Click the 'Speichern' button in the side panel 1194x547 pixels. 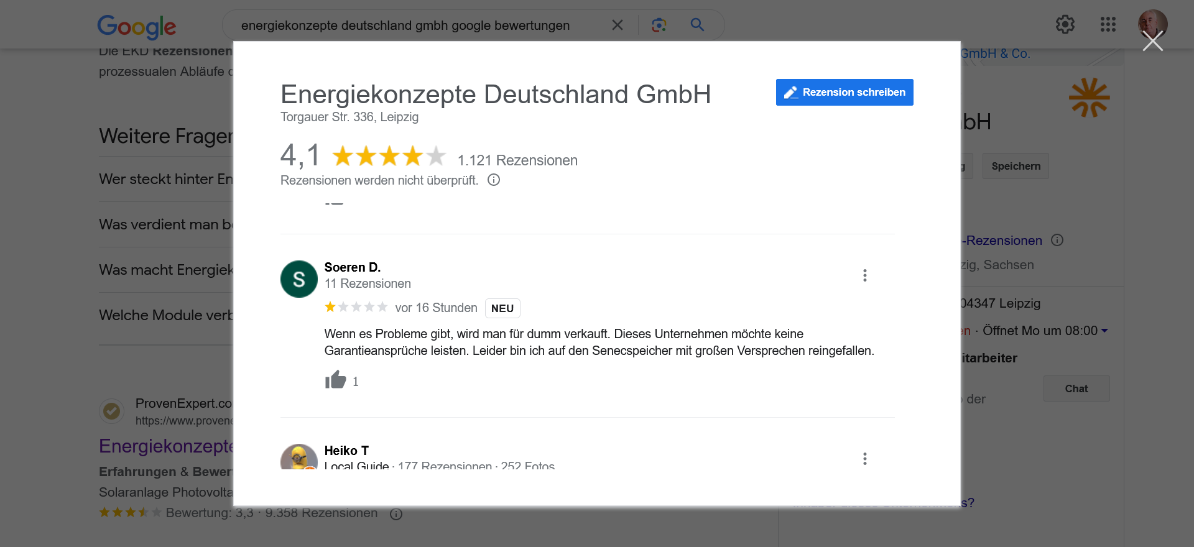(x=1016, y=166)
